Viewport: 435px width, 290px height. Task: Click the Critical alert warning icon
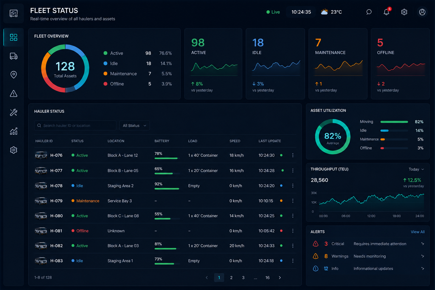click(315, 244)
